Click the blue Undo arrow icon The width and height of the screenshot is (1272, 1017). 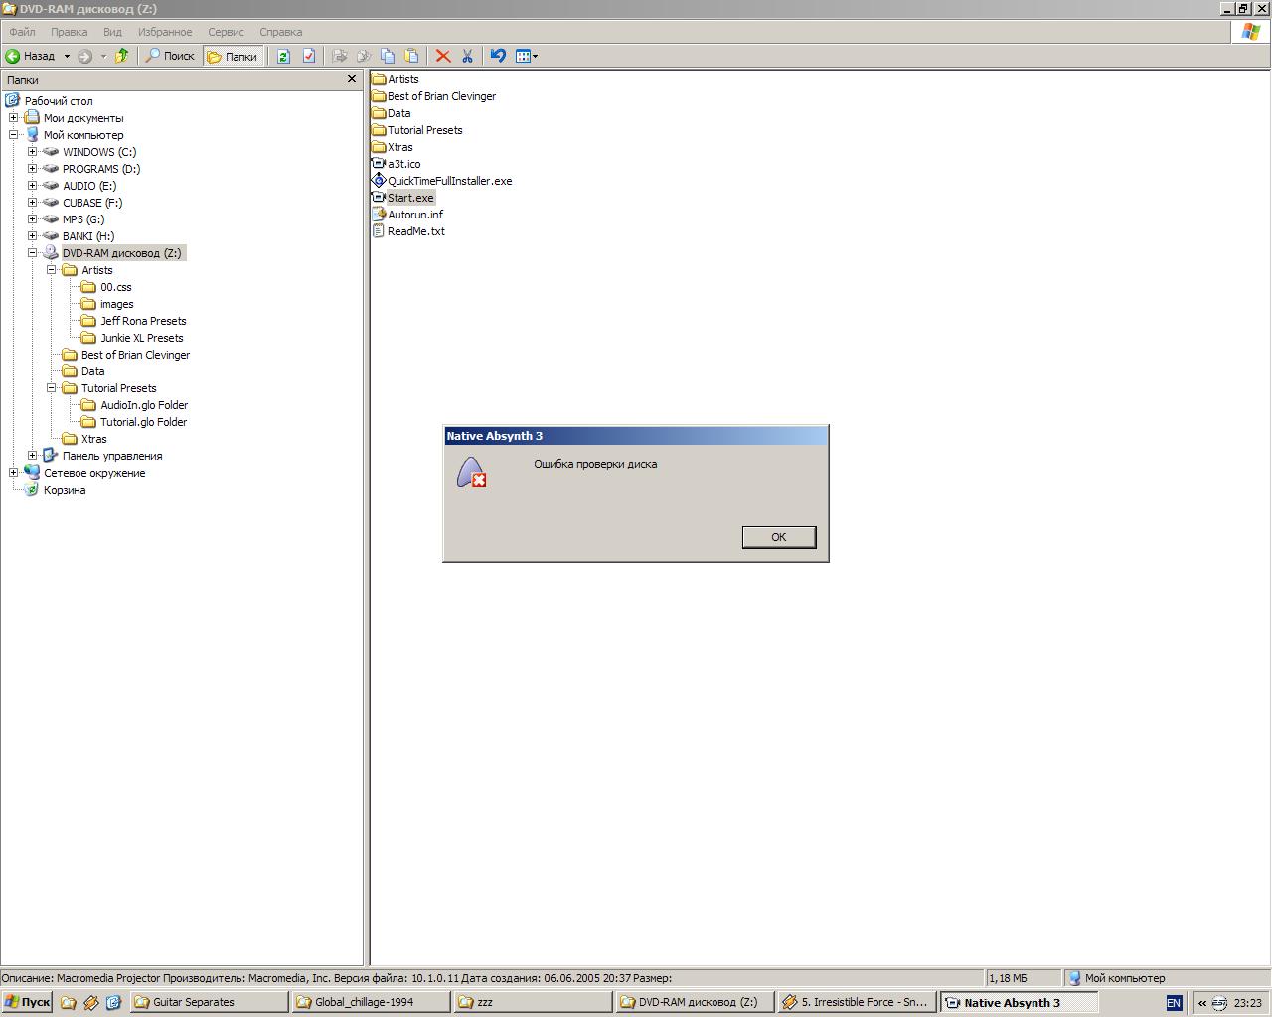(498, 56)
